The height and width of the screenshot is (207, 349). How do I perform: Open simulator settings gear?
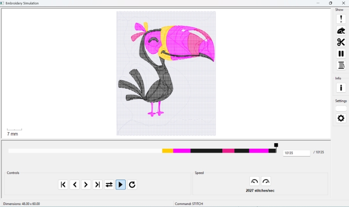click(x=341, y=118)
